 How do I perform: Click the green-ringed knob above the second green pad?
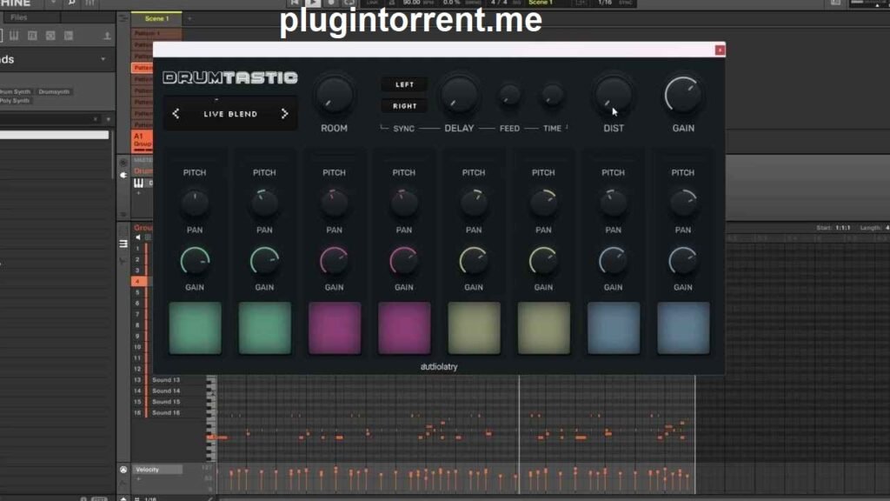click(x=264, y=261)
